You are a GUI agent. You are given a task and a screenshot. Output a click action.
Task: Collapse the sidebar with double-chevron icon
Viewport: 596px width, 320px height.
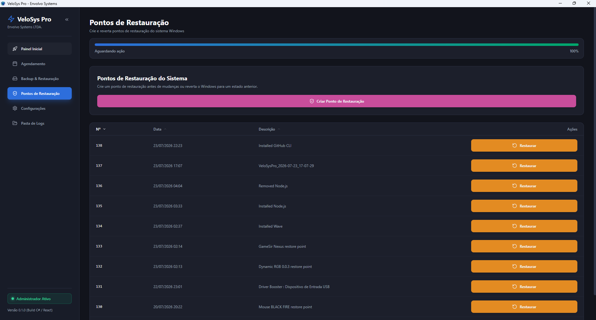67,20
